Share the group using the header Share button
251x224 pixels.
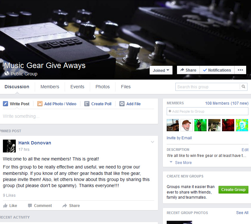click(x=188, y=70)
